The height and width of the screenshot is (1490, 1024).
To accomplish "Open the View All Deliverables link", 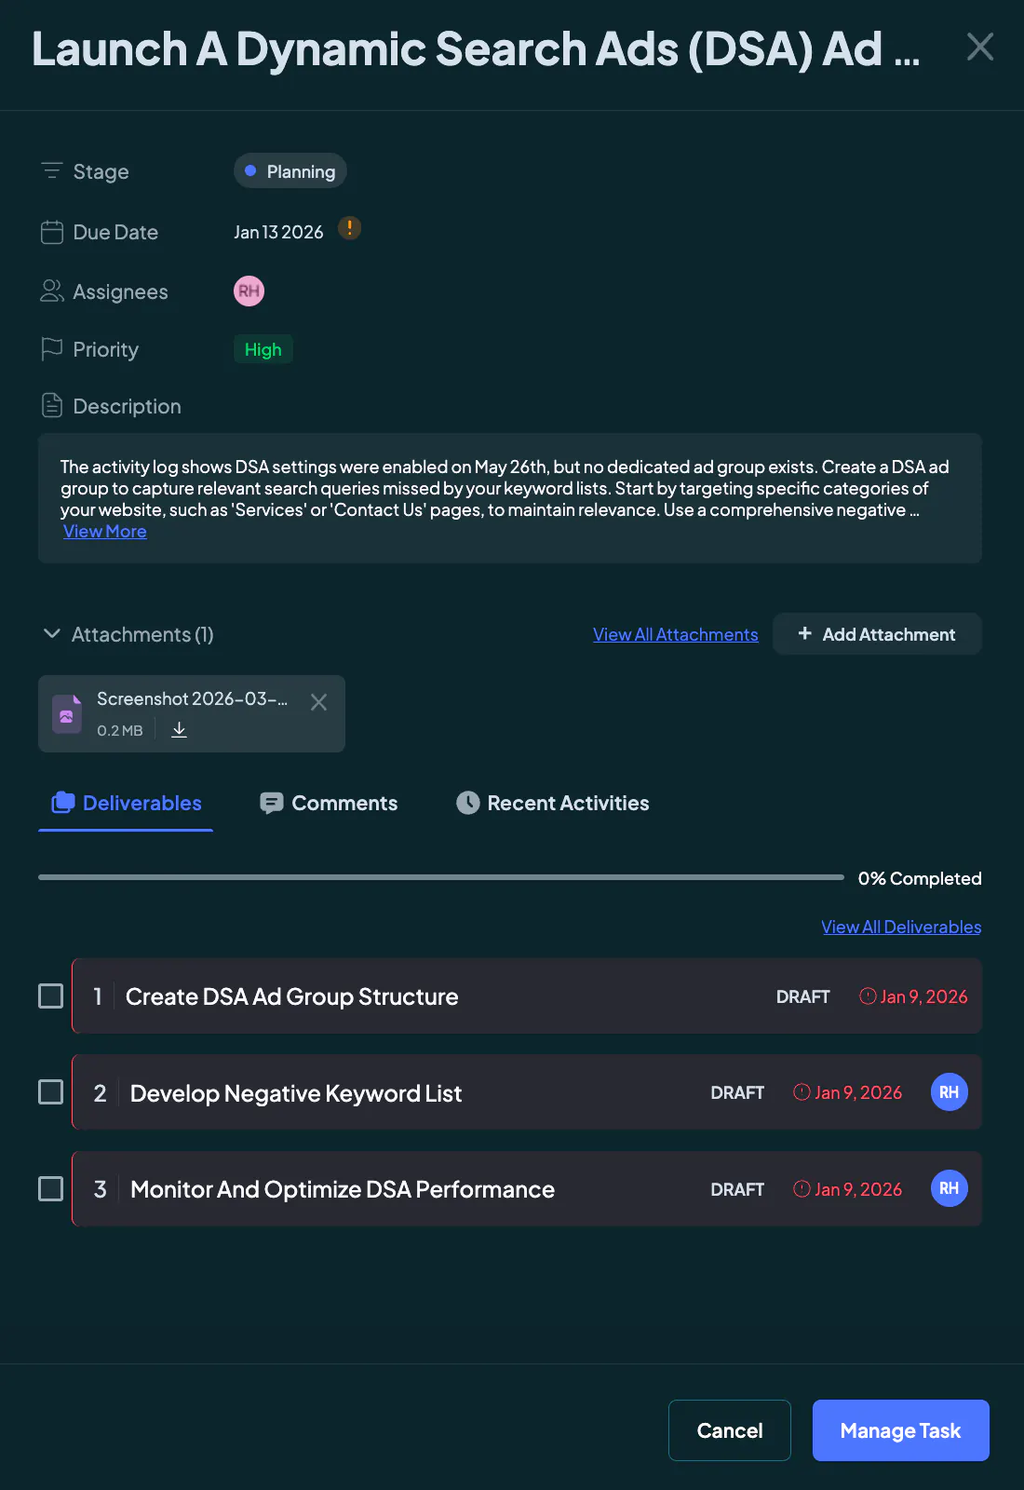I will coord(901,927).
